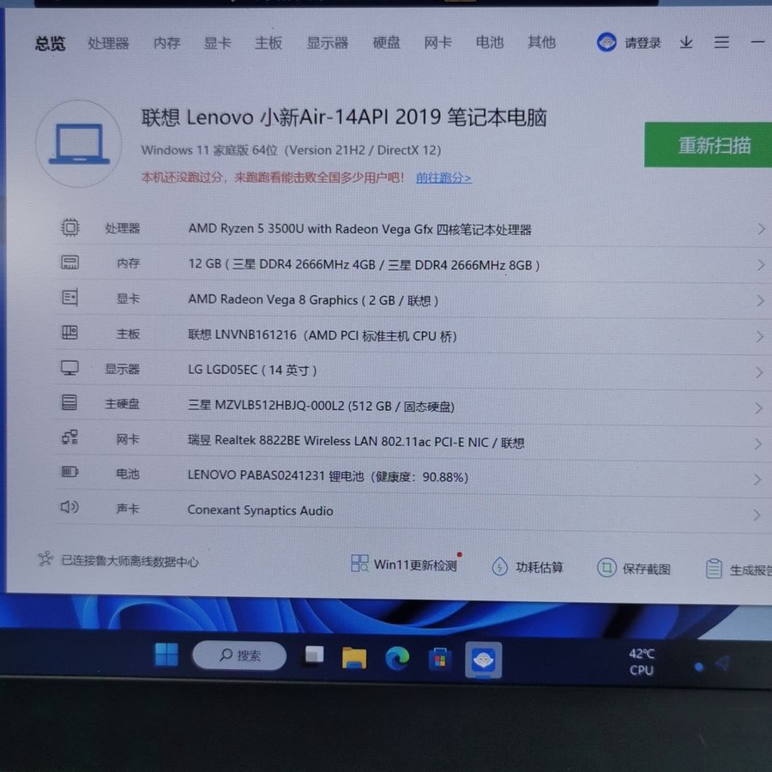Screen dimensions: 772x772
Task: Click the speaker icon beside 声卡
Action: point(69,507)
